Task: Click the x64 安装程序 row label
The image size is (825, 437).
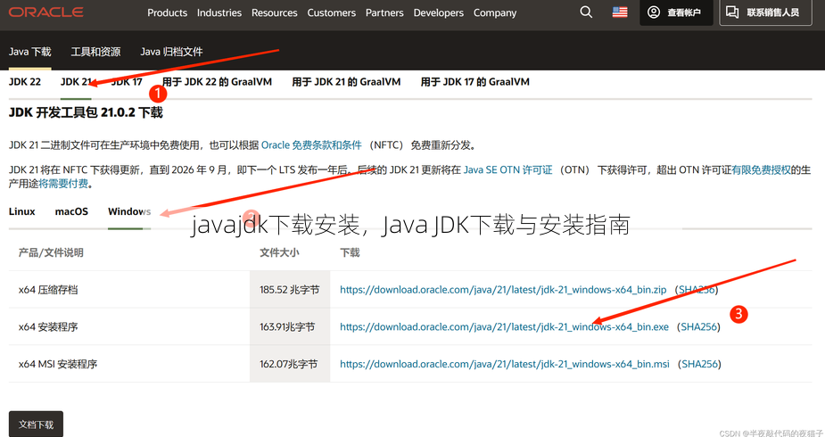Action: pyautogui.click(x=48, y=327)
